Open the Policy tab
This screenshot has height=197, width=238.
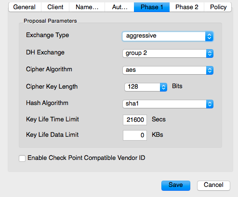tap(218, 7)
